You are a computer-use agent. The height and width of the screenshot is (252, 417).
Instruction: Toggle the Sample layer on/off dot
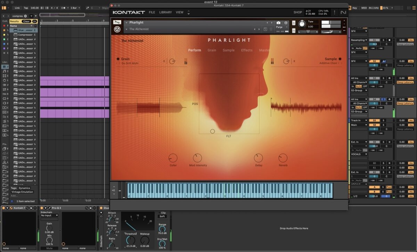[340, 59]
